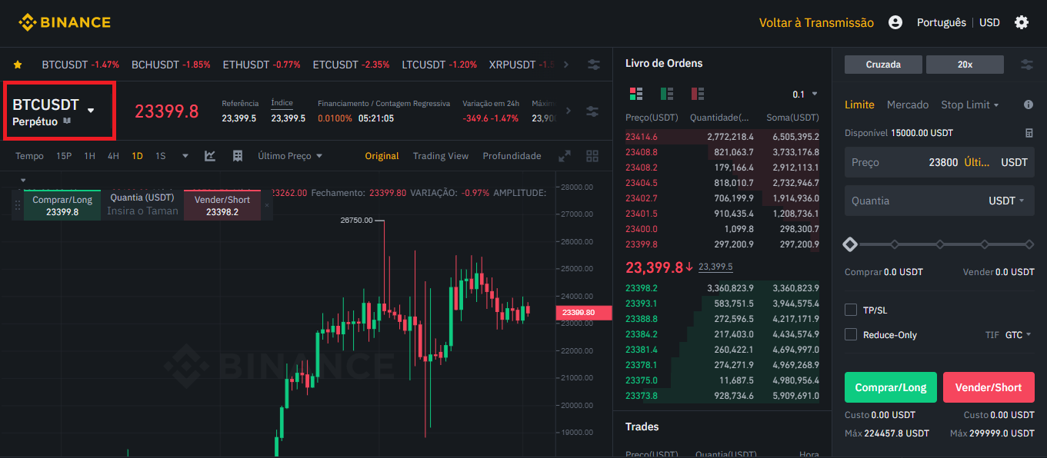Select ETHUSDT in the ticker bar
The width and height of the screenshot is (1047, 458).
[262, 65]
